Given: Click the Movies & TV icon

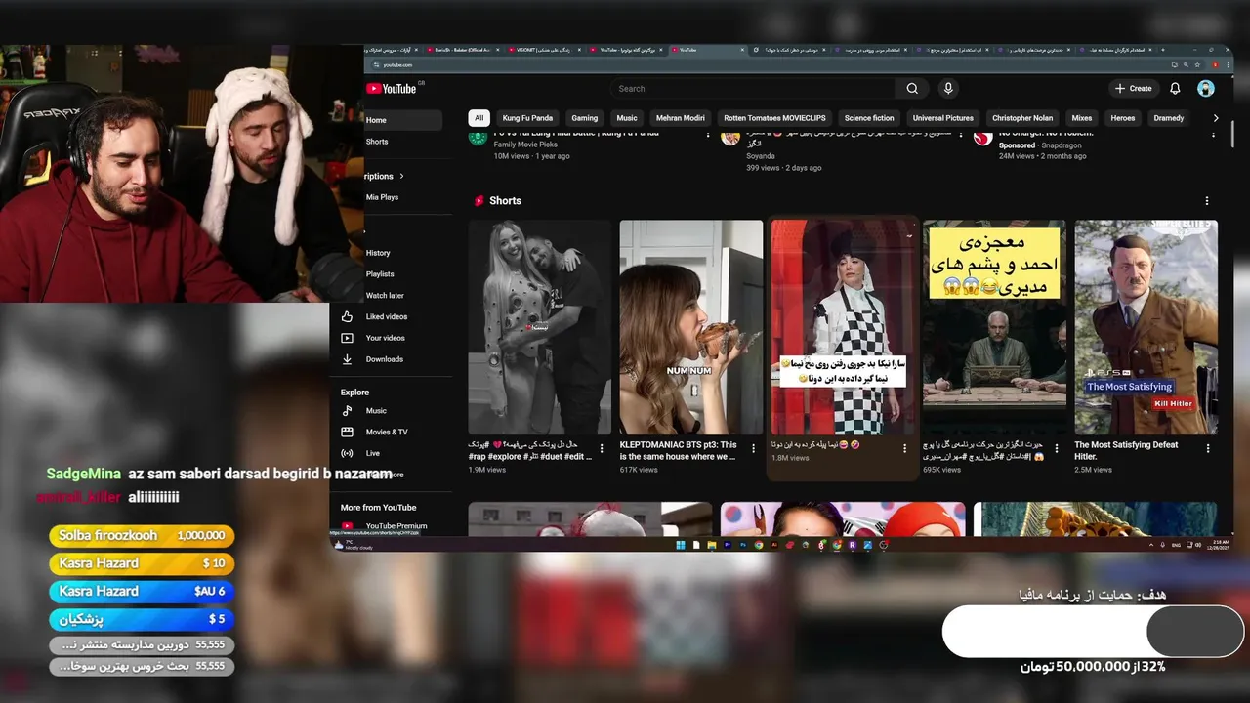Looking at the screenshot, I should coord(347,432).
